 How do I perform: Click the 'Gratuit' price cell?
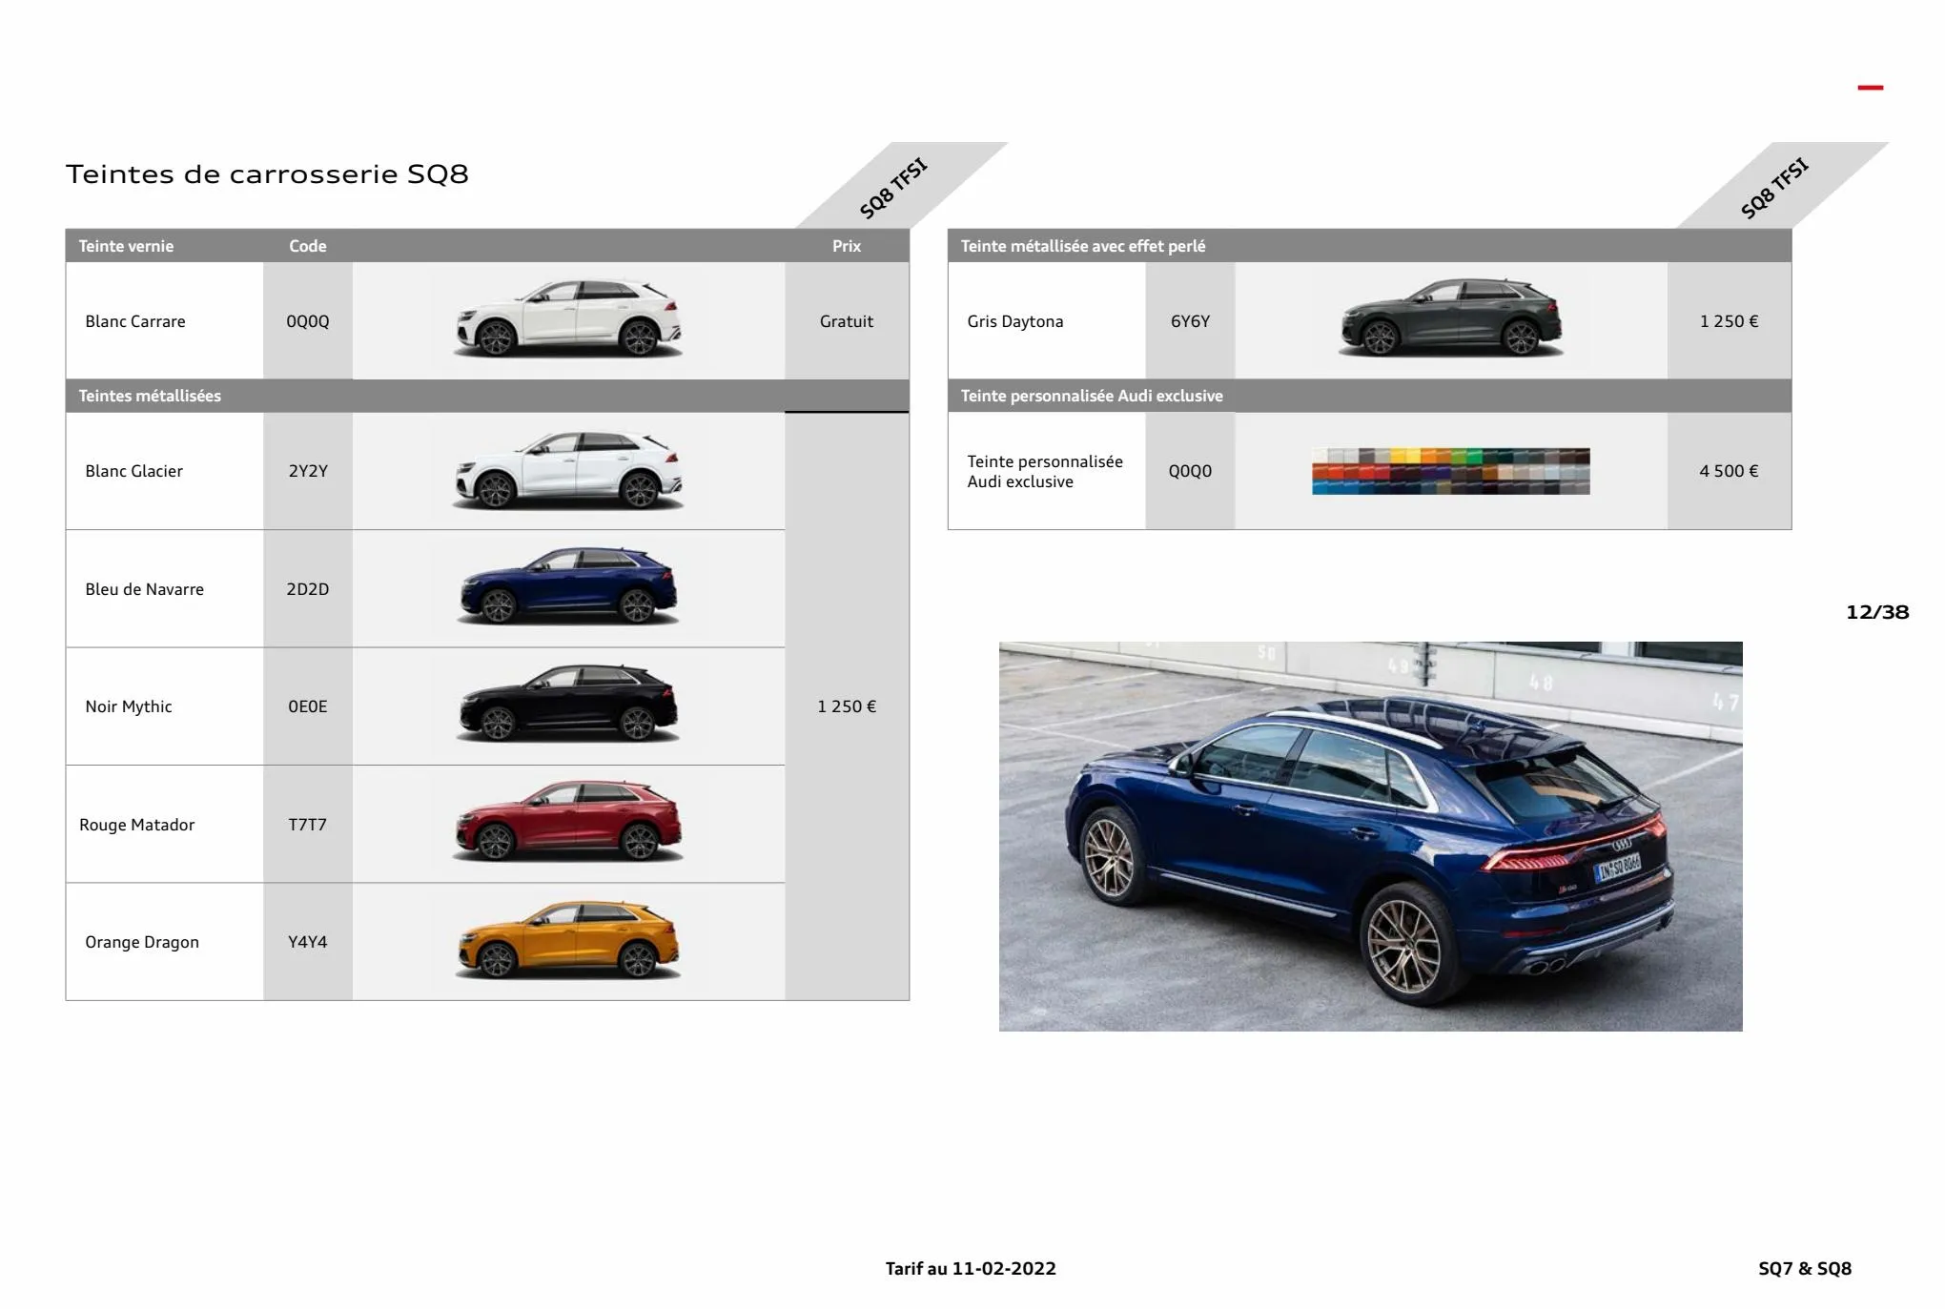coord(847,321)
